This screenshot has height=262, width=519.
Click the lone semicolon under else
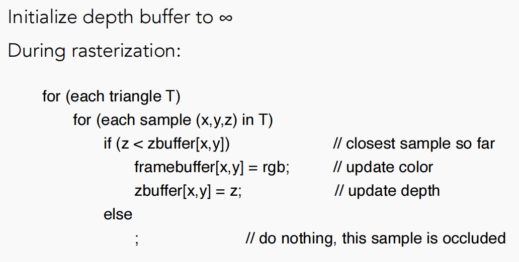pyautogui.click(x=137, y=239)
